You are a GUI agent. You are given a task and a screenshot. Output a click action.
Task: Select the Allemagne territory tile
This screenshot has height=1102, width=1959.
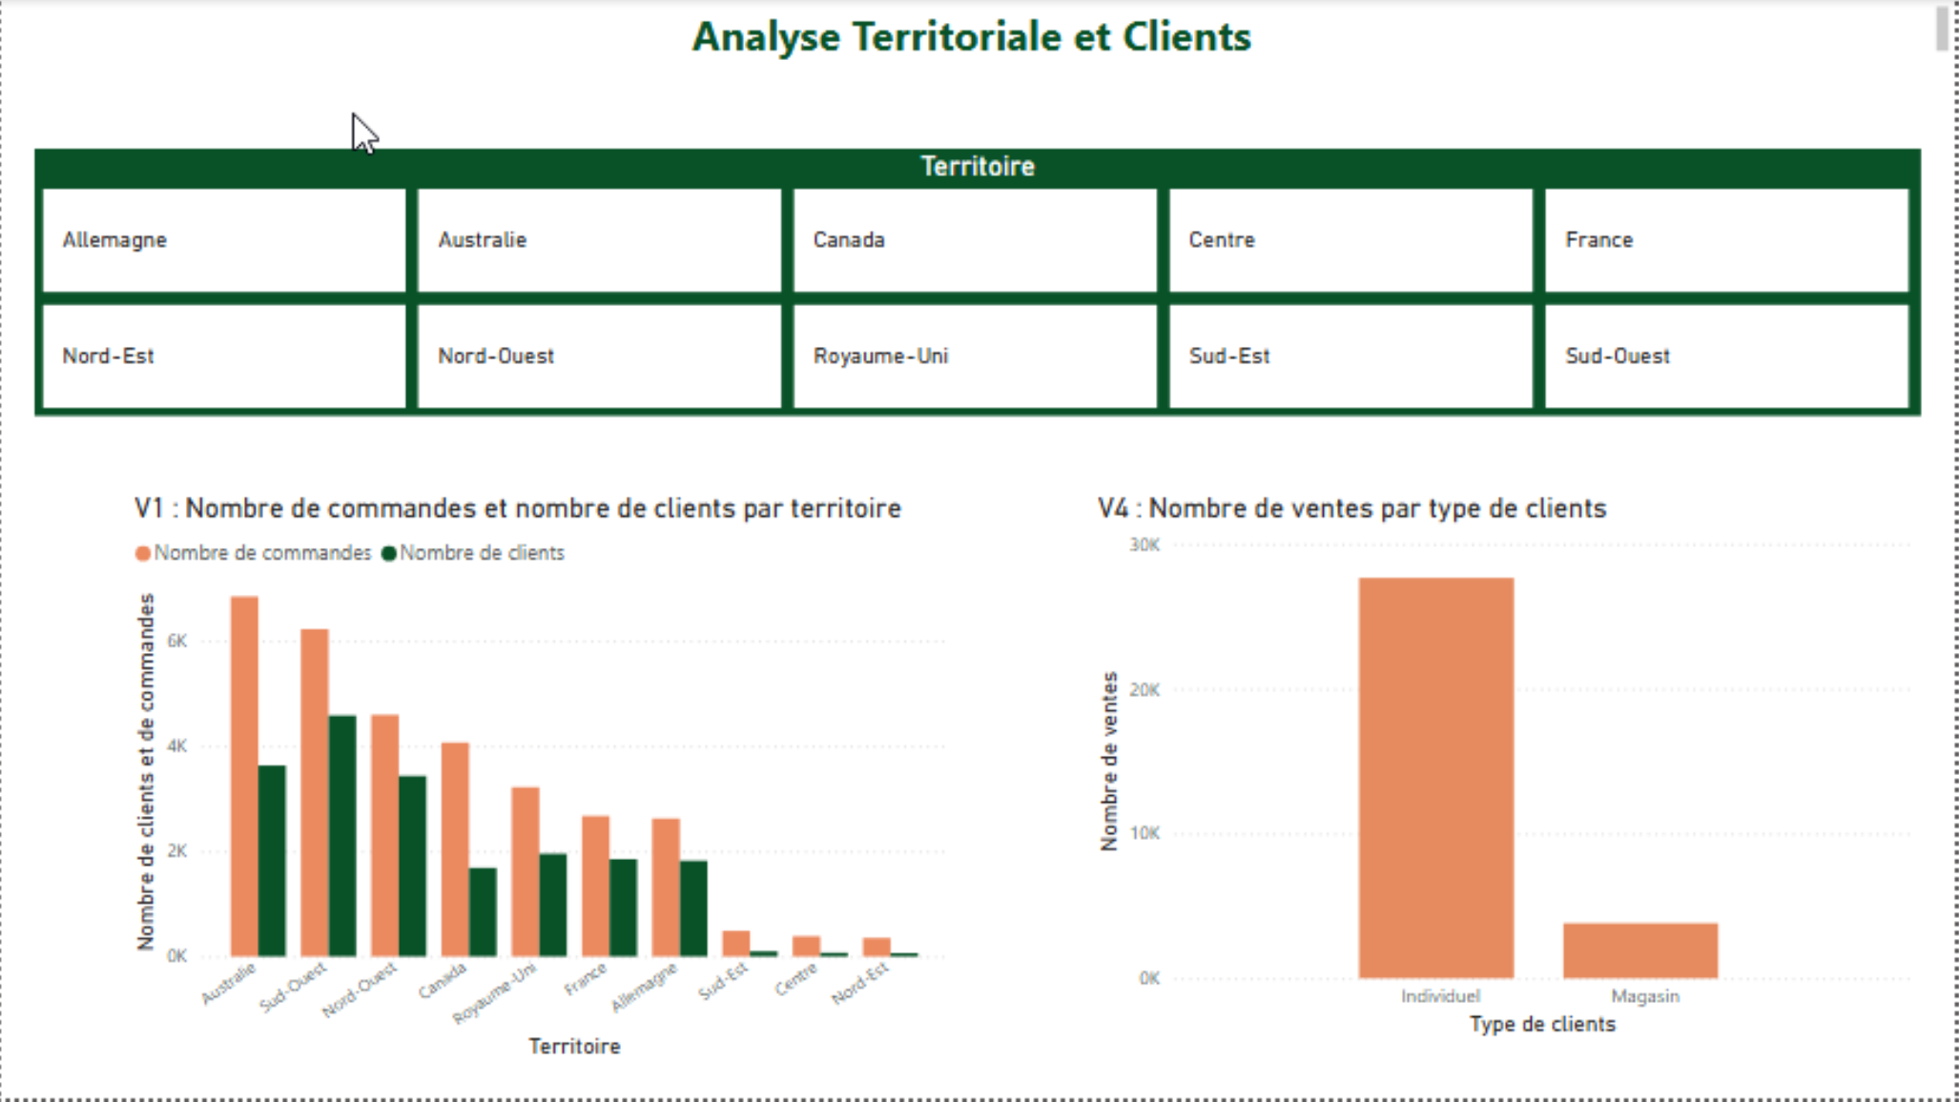click(x=223, y=240)
